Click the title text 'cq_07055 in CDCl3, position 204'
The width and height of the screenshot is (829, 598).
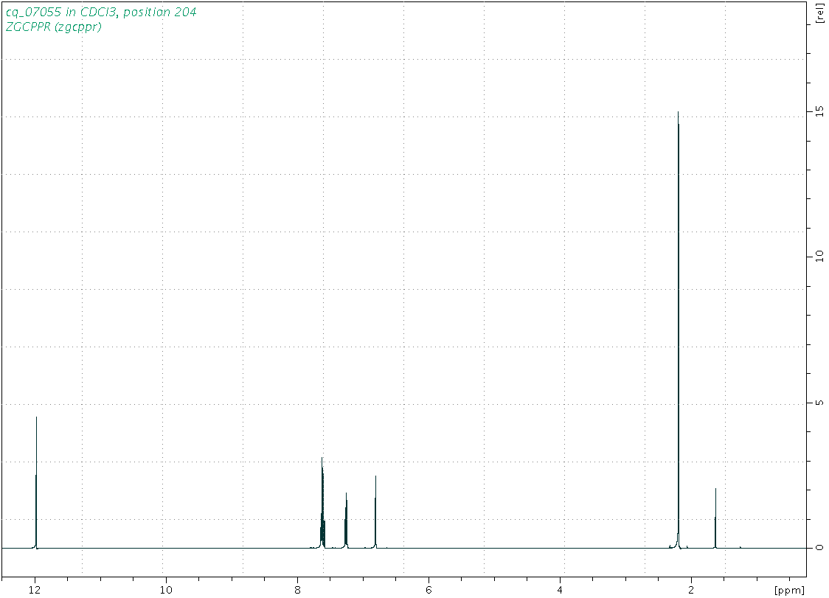[101, 12]
